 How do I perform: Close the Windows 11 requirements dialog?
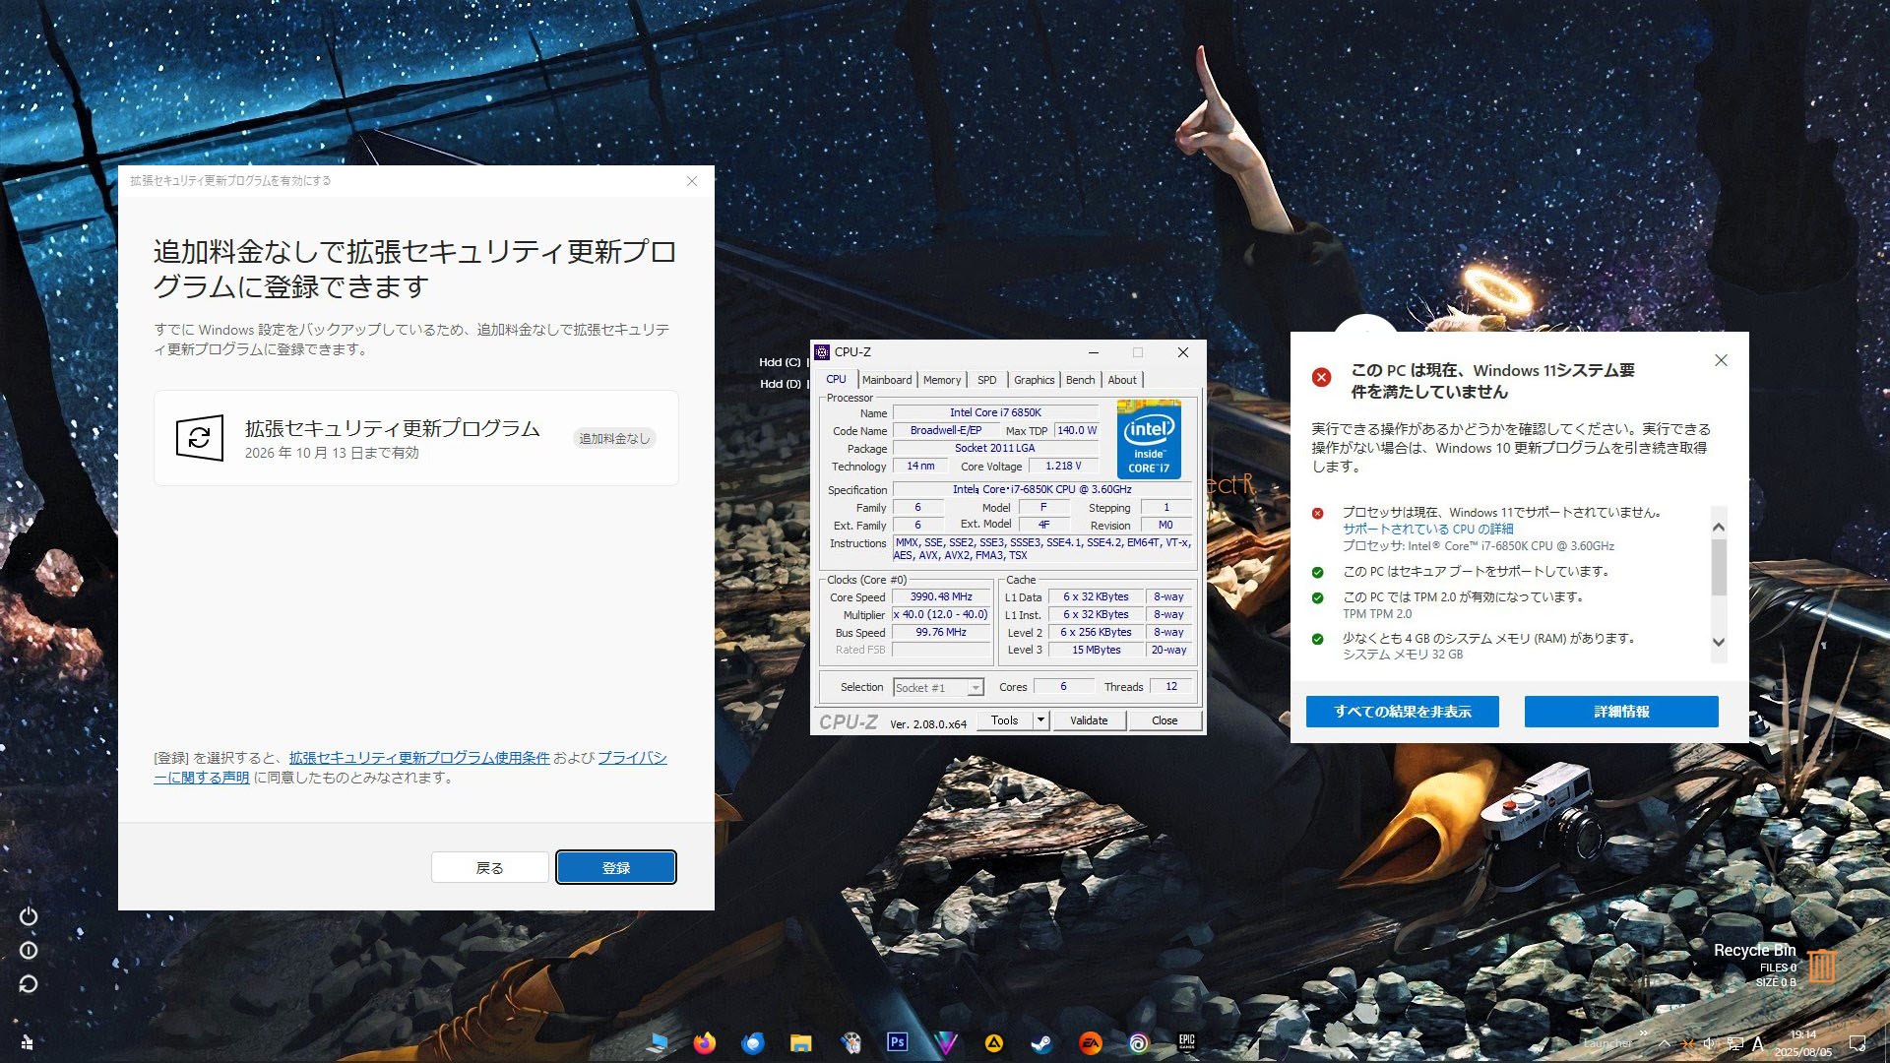(x=1721, y=360)
